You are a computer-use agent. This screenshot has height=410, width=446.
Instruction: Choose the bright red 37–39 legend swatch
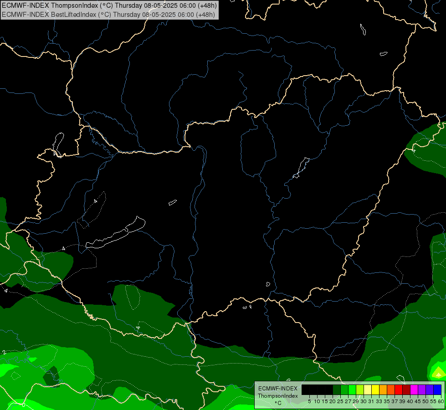[399, 389]
